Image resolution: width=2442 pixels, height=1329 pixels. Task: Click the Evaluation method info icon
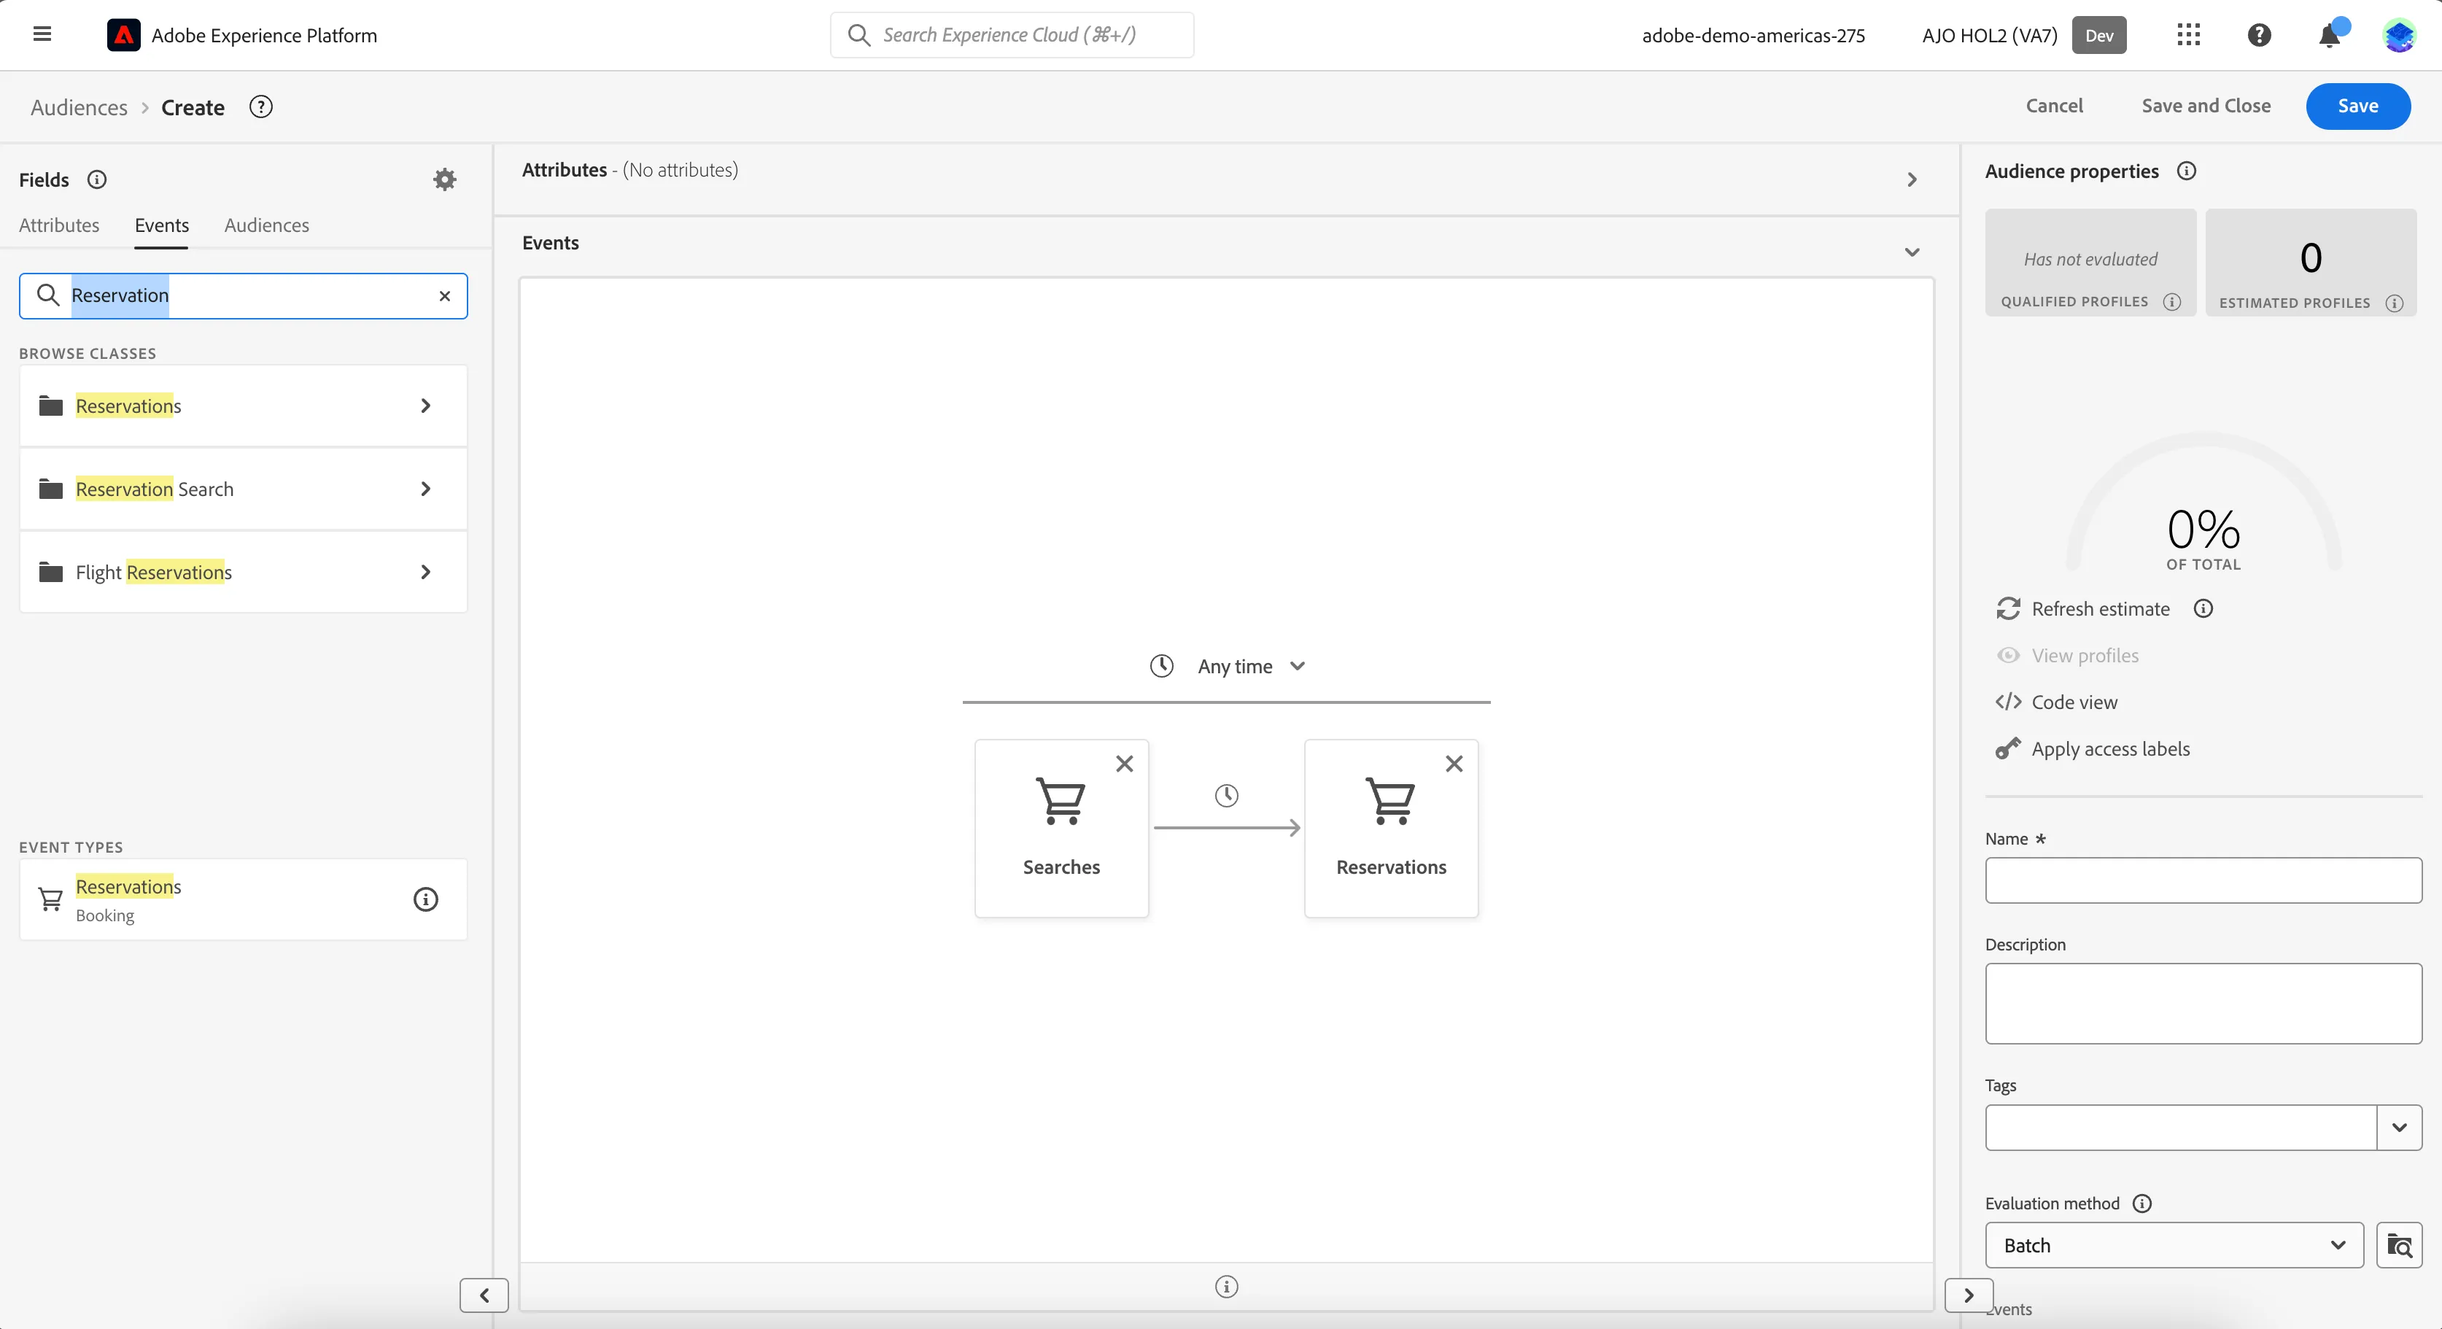click(x=2142, y=1203)
